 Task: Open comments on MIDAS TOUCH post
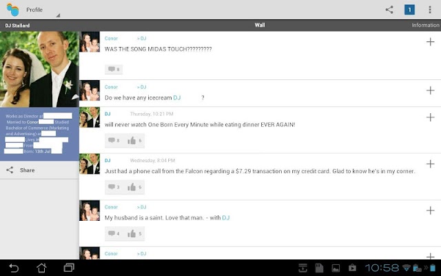click(x=114, y=69)
